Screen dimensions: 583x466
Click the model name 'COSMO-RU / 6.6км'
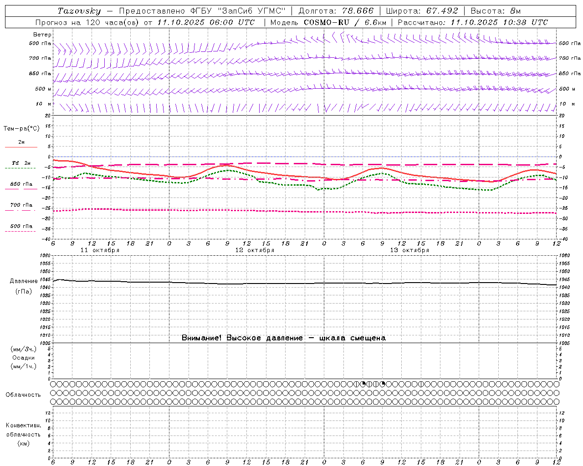pyautogui.click(x=345, y=22)
